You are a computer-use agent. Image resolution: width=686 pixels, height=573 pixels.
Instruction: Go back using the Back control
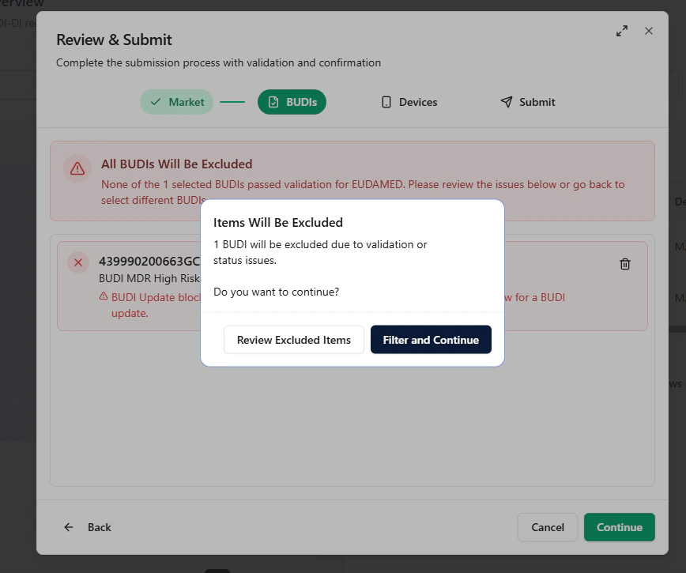(x=87, y=526)
